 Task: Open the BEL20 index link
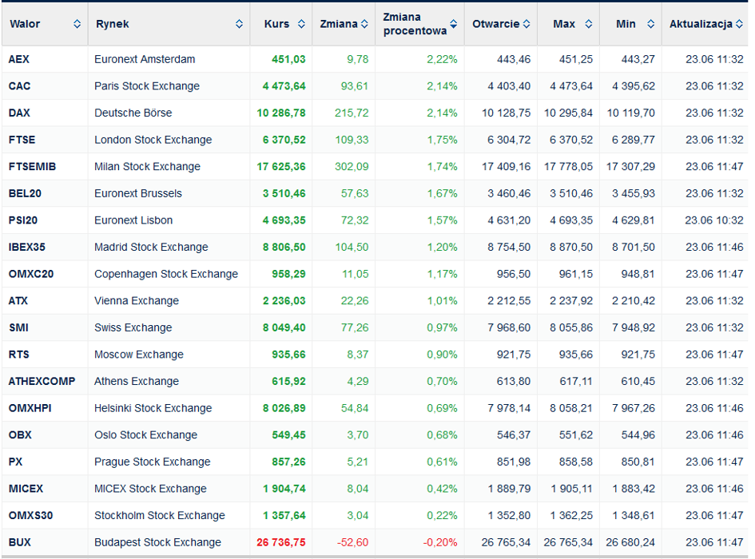point(25,193)
